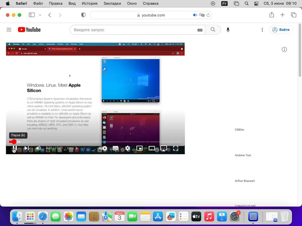
Task: Open the Окно menu
Action: [x=132, y=4]
